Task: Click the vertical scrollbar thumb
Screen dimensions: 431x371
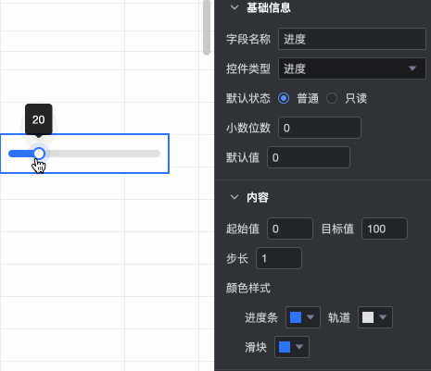Action: 207,27
